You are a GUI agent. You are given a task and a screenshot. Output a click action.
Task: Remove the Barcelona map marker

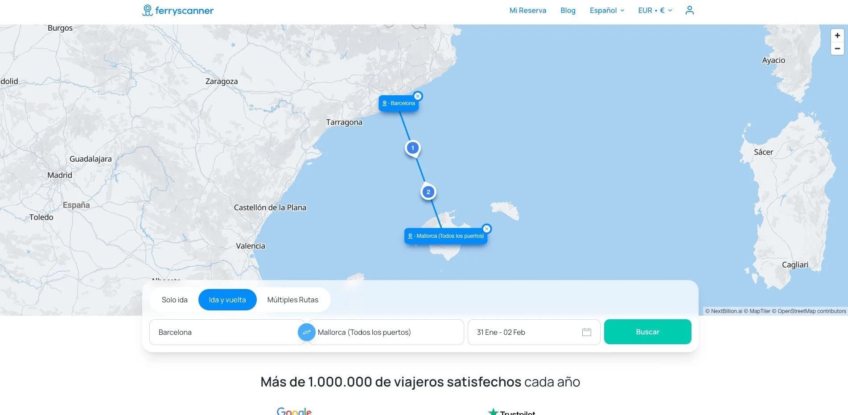(418, 96)
